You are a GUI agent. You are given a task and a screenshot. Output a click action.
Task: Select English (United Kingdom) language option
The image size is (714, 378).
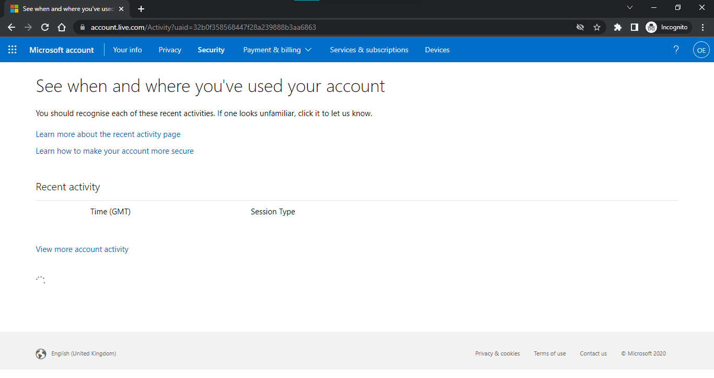(84, 353)
